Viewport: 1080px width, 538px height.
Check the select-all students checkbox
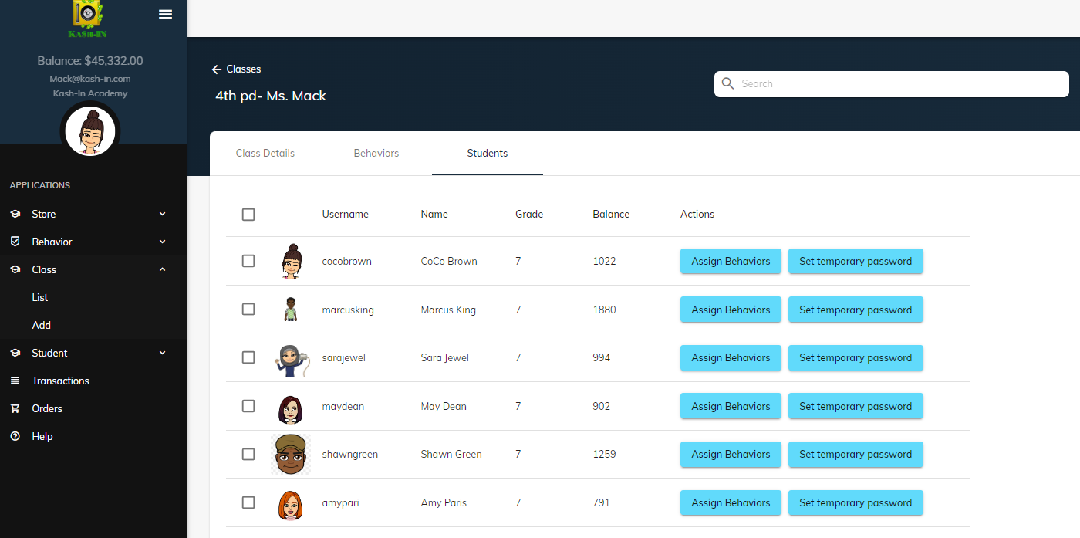click(248, 214)
